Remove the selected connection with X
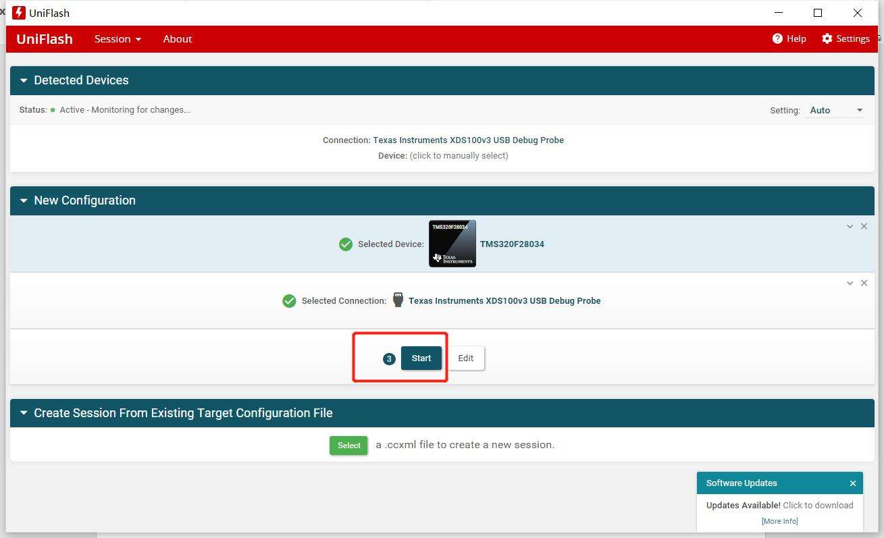 [864, 283]
